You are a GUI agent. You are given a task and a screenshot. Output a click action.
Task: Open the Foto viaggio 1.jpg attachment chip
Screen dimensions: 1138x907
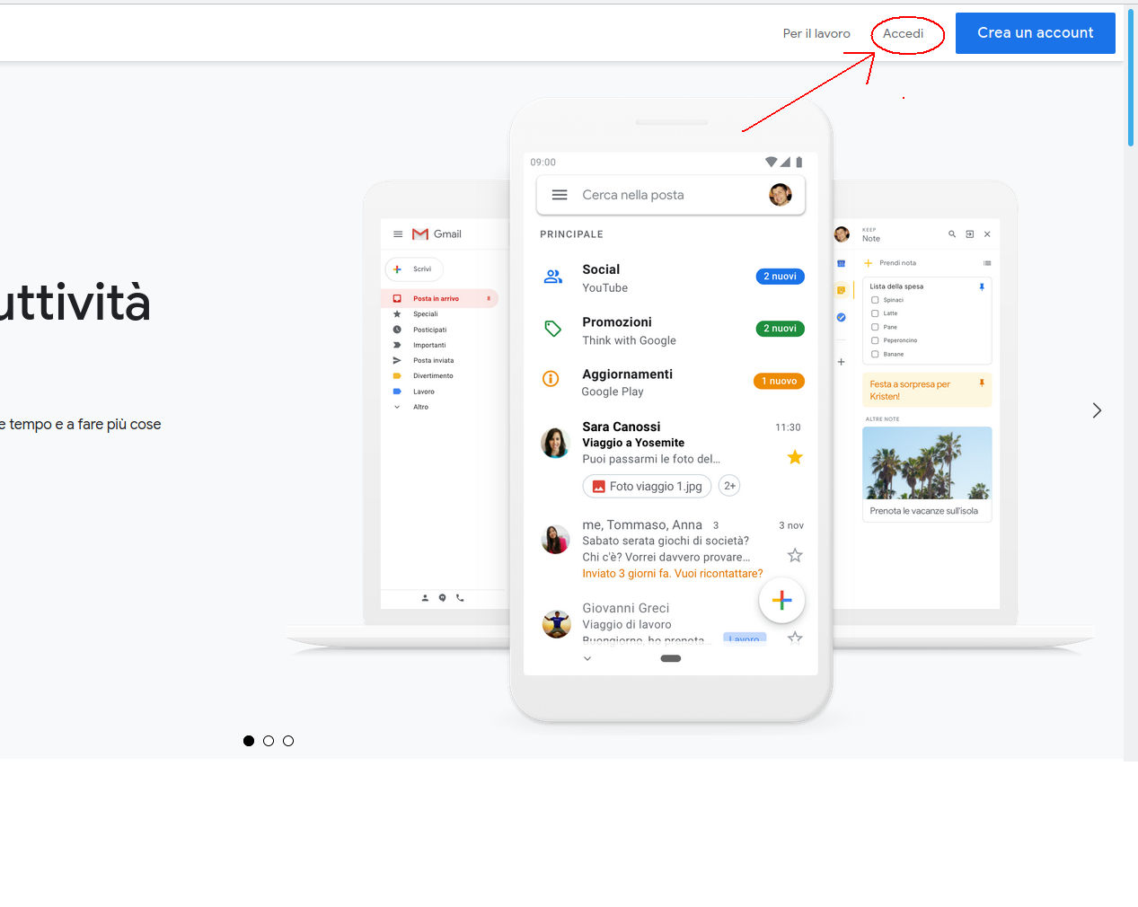(x=647, y=486)
